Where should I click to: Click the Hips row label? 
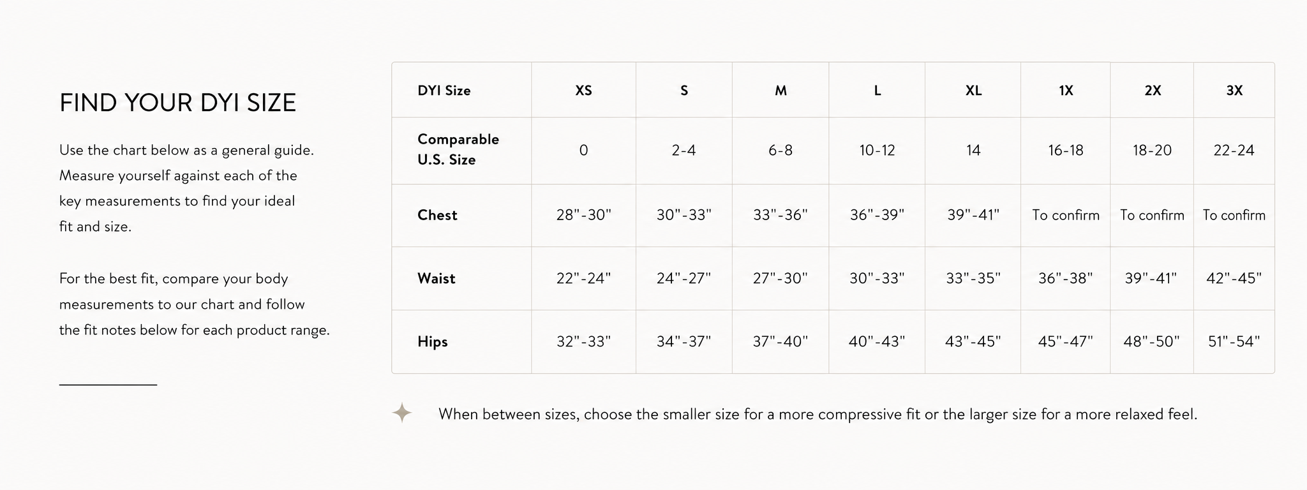point(433,341)
